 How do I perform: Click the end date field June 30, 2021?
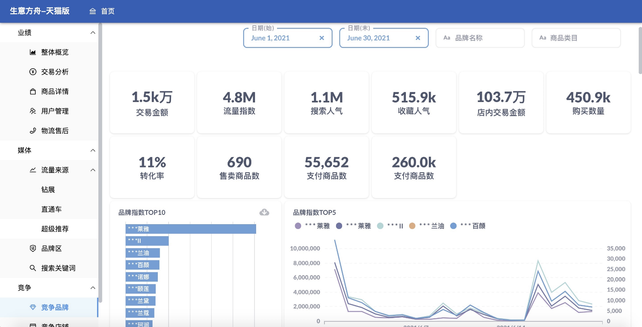point(384,38)
